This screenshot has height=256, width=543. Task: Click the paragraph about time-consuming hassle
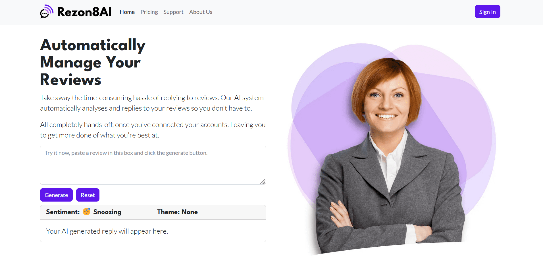click(152, 103)
